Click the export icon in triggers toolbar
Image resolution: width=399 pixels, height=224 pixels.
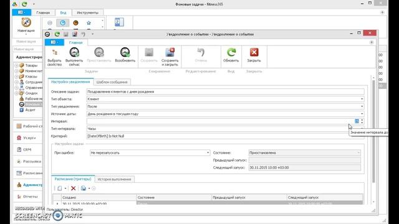coord(83,188)
